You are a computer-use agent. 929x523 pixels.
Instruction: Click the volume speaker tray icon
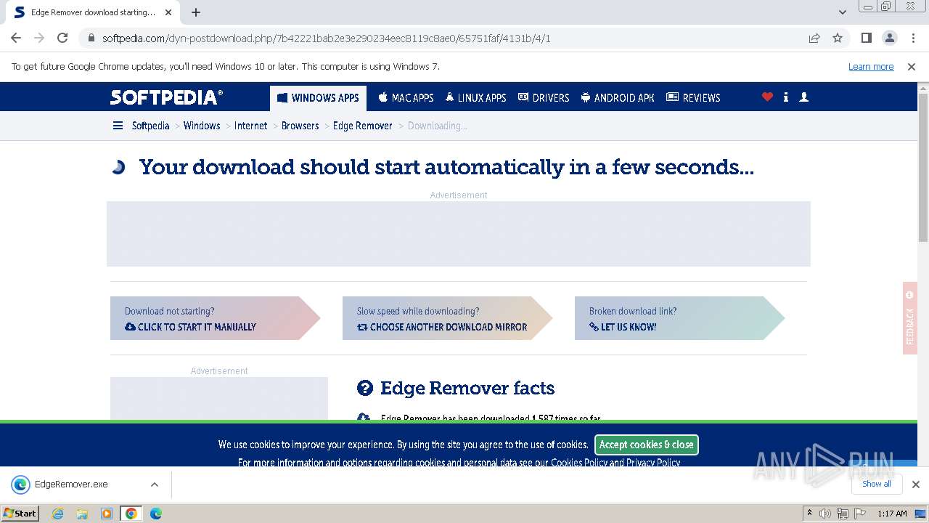(825, 514)
